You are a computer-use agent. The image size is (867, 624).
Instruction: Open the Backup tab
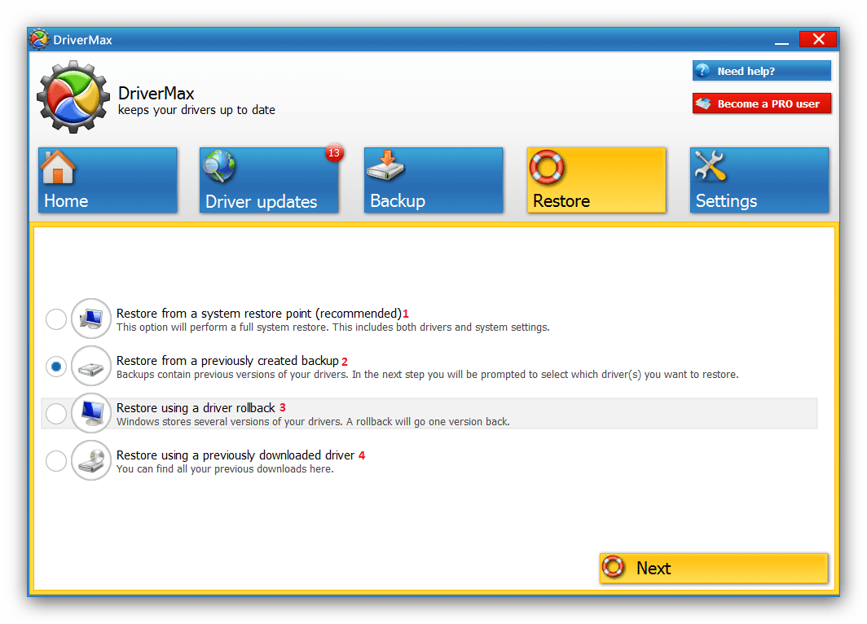pos(433,180)
